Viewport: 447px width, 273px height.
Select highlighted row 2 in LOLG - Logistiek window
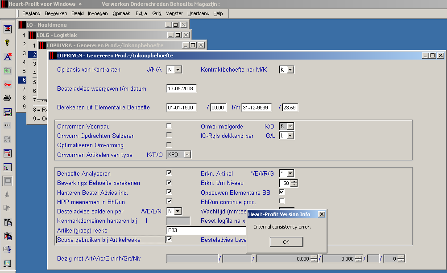(x=33, y=54)
